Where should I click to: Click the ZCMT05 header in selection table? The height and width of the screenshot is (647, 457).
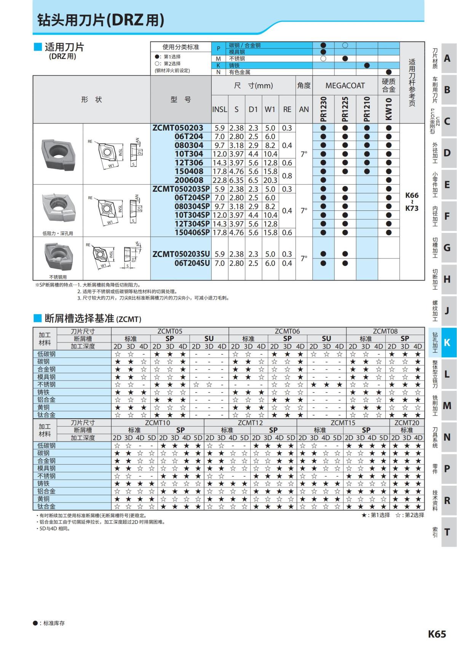click(x=170, y=331)
